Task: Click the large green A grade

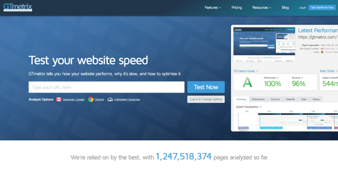Action: pos(247,82)
